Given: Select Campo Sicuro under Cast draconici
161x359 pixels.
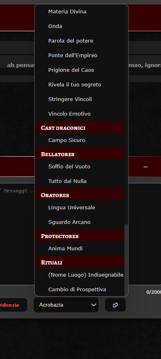Looking at the screenshot, I should 80,140.
